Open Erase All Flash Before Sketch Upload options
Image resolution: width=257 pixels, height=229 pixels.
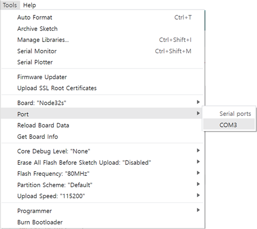103,163
